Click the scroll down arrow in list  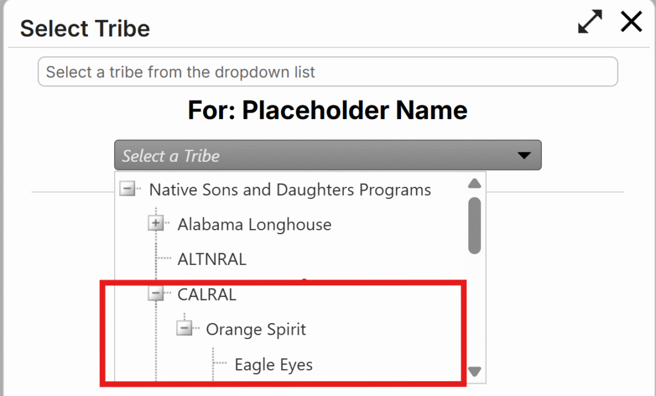pos(475,371)
